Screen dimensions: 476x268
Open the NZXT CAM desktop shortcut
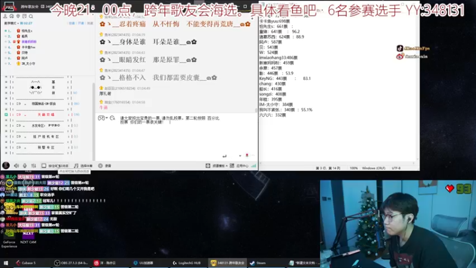[28, 237]
